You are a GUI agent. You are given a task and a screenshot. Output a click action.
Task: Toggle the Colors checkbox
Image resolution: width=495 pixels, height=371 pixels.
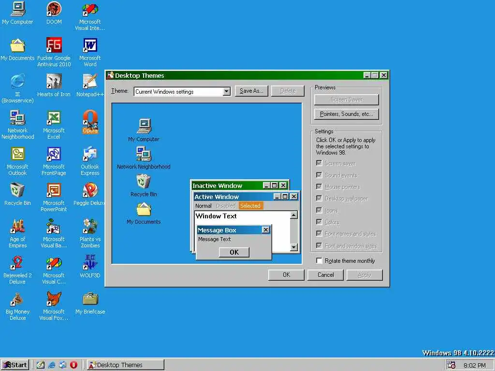coord(319,222)
